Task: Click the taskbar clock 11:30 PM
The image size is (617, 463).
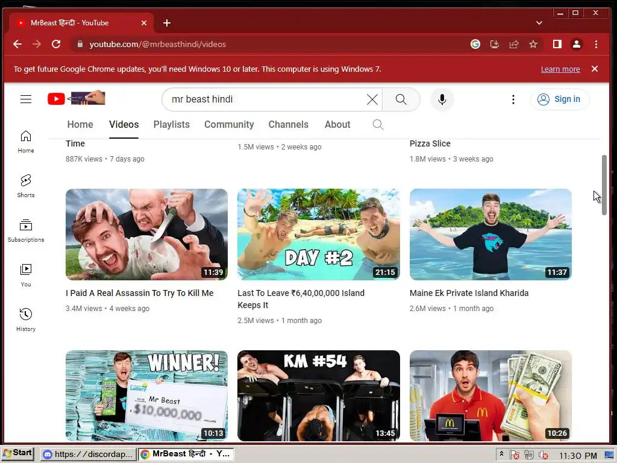Action: pos(578,456)
